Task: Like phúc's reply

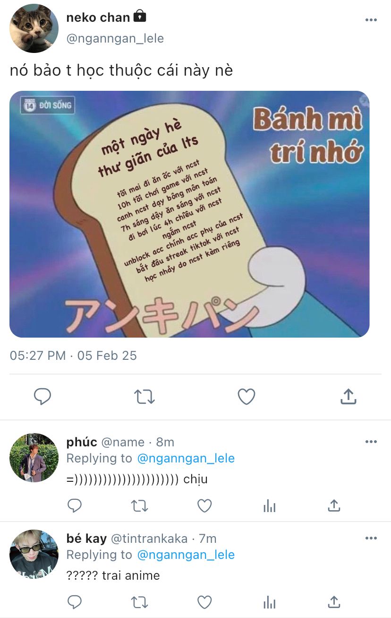Action: tap(204, 506)
